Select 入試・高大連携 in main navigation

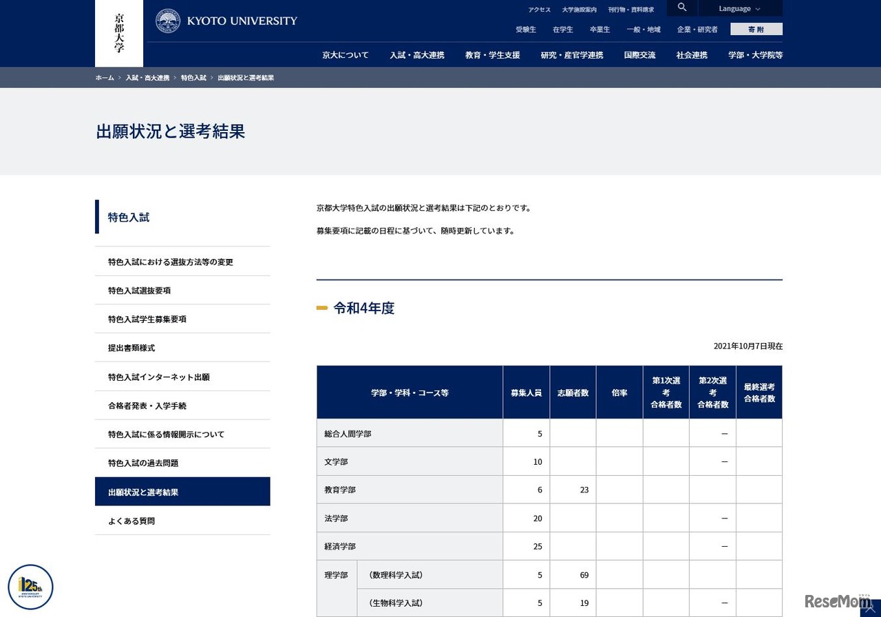click(417, 55)
